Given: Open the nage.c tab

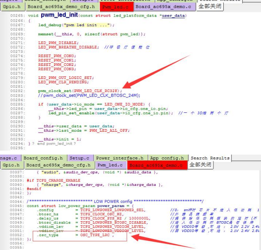Looking at the screenshot, I should pos(10,158).
